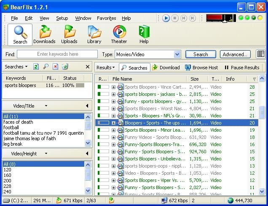Toggle the side panel layout button beside Advanced
This screenshot has height=206, width=268.
tap(260, 54)
